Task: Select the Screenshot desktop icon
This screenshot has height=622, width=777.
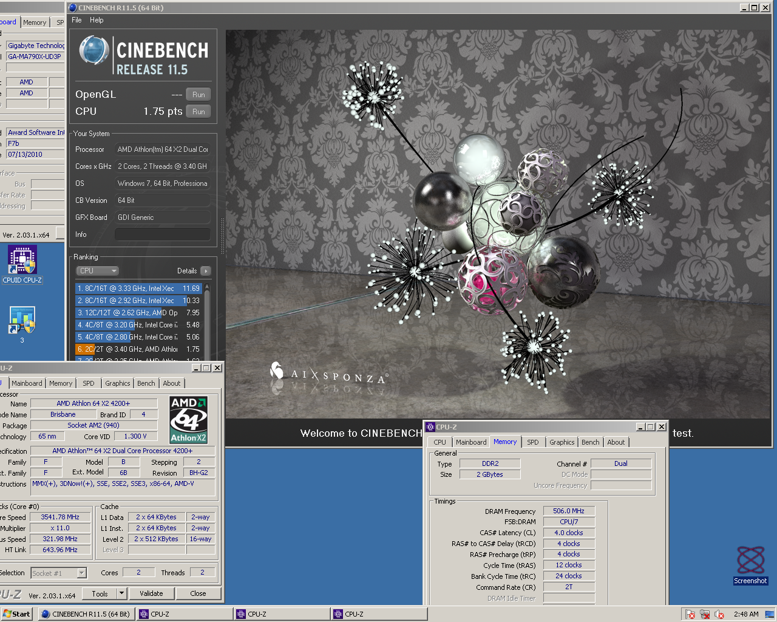Action: (x=751, y=566)
